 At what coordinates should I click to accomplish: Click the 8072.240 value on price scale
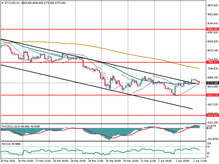212,51
